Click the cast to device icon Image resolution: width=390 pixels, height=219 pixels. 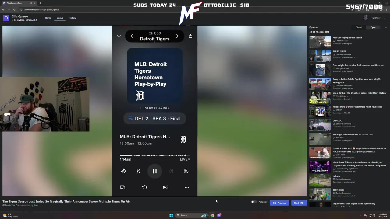coord(122,187)
